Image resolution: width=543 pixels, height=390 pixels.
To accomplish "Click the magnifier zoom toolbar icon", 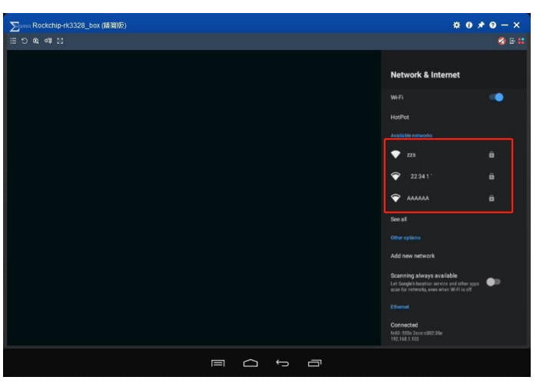I will 36,41.
